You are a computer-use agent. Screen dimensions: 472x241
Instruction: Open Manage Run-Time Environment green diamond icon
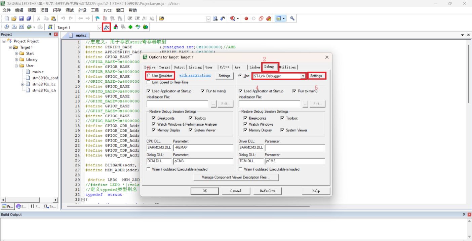click(x=130, y=27)
